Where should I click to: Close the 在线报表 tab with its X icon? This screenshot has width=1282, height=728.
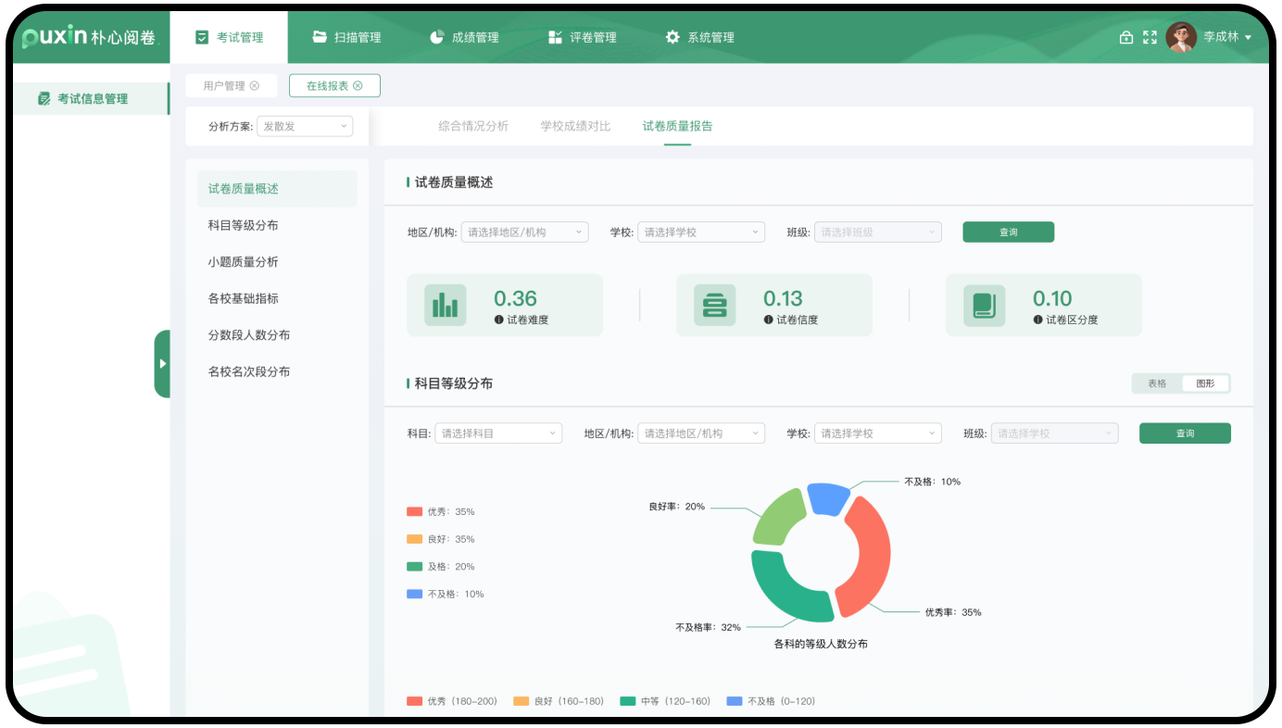tap(358, 86)
